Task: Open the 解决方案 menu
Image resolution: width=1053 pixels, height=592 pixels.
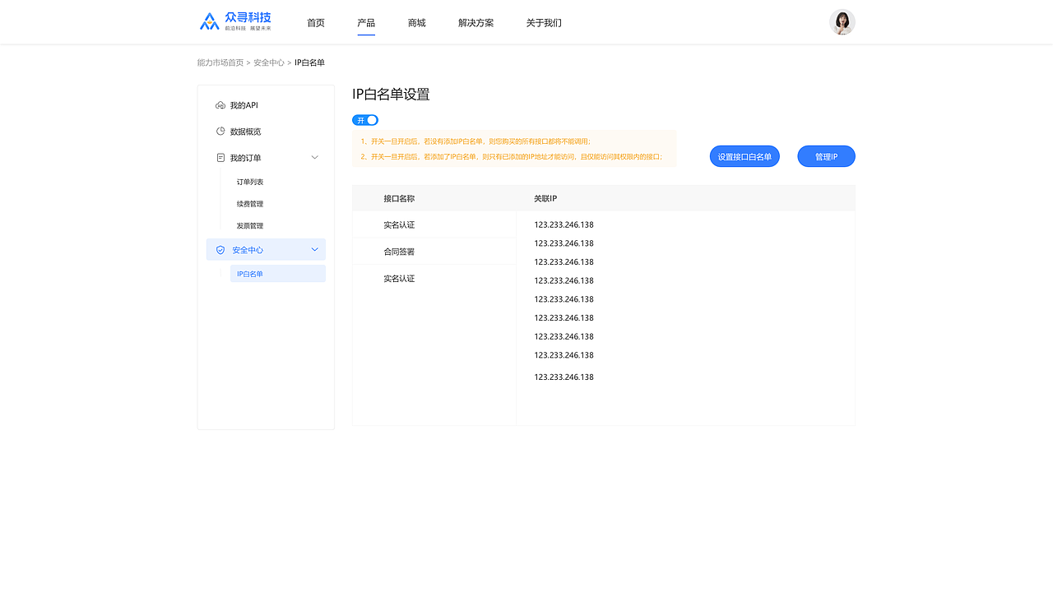Action: [475, 22]
